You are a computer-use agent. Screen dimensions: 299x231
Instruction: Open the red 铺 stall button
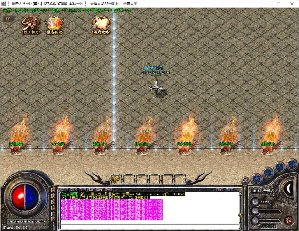[x=289, y=221]
